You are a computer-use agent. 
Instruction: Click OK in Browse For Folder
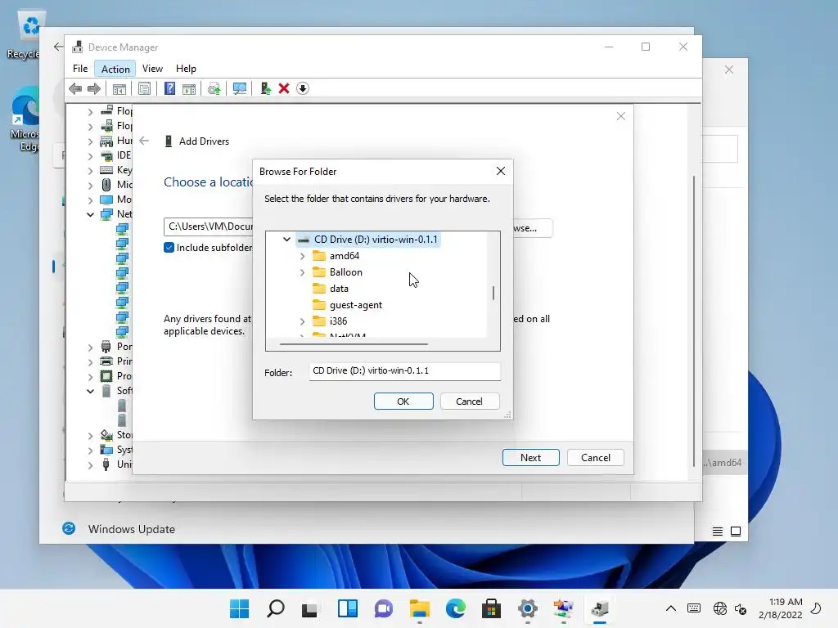tap(403, 401)
